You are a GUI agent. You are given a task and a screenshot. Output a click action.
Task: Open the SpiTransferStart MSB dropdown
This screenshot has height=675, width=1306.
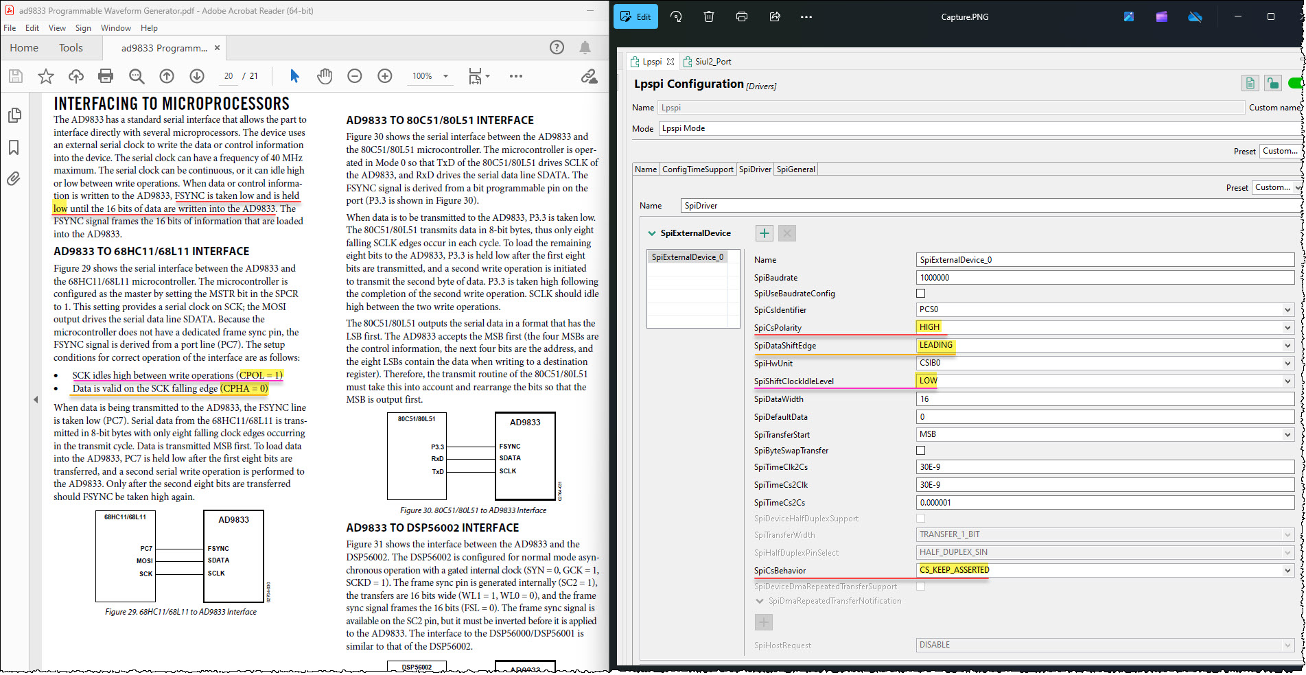(x=1105, y=434)
